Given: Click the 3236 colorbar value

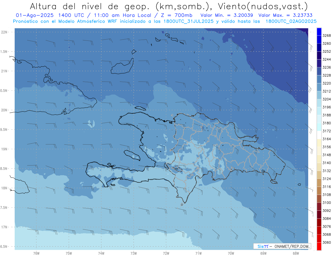Looking at the screenshot, I should click(x=327, y=67).
